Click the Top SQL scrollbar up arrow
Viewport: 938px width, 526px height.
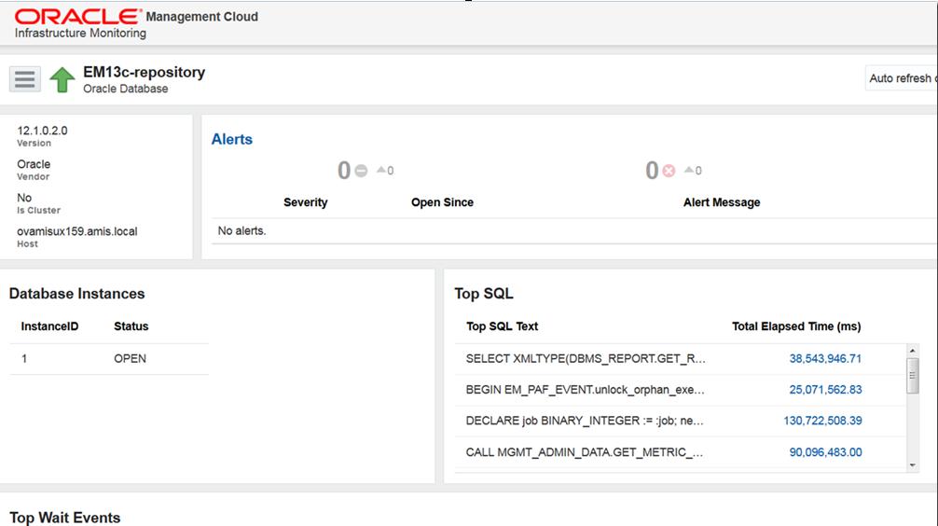point(912,351)
